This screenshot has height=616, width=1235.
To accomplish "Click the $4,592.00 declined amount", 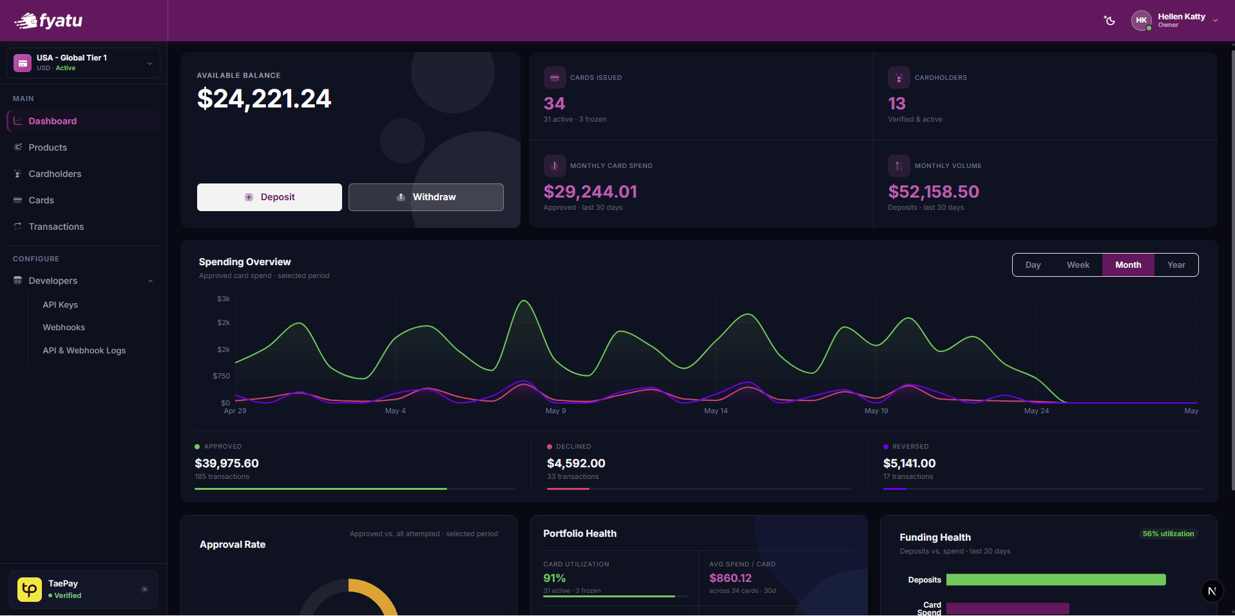I will click(576, 463).
